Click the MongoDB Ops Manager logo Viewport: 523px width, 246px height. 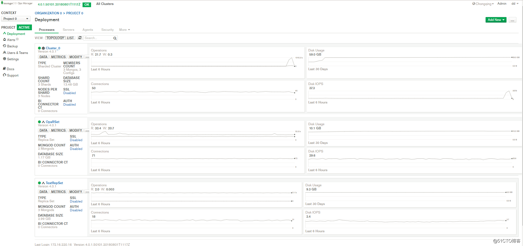17,3
